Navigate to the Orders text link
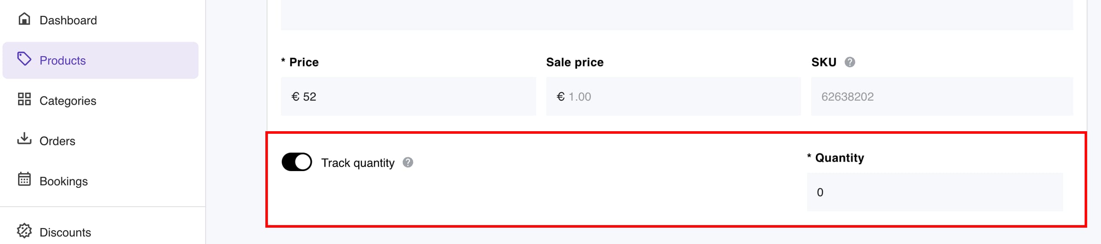The height and width of the screenshot is (244, 1101). pyautogui.click(x=57, y=141)
